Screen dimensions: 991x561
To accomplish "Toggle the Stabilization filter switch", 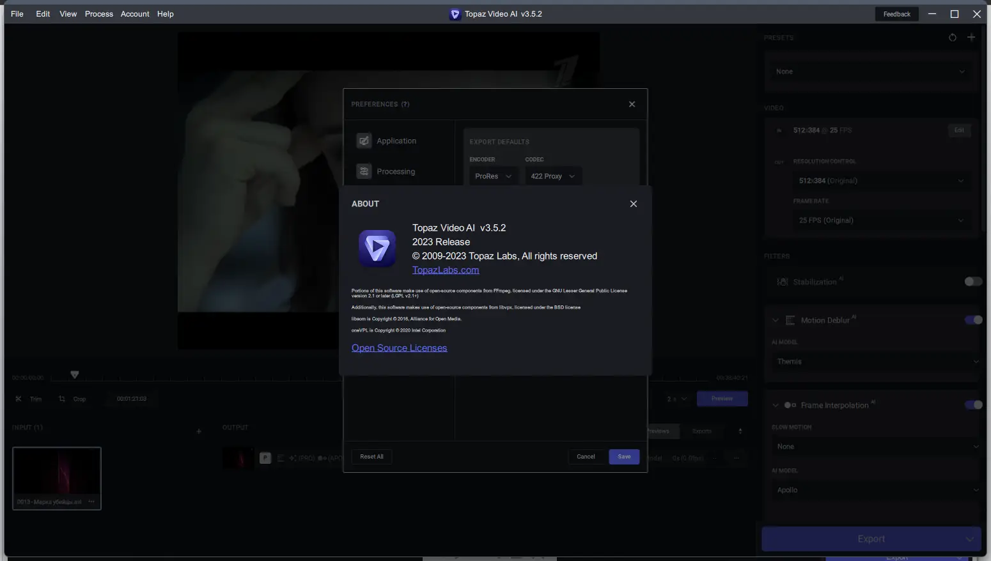I will coord(973,282).
